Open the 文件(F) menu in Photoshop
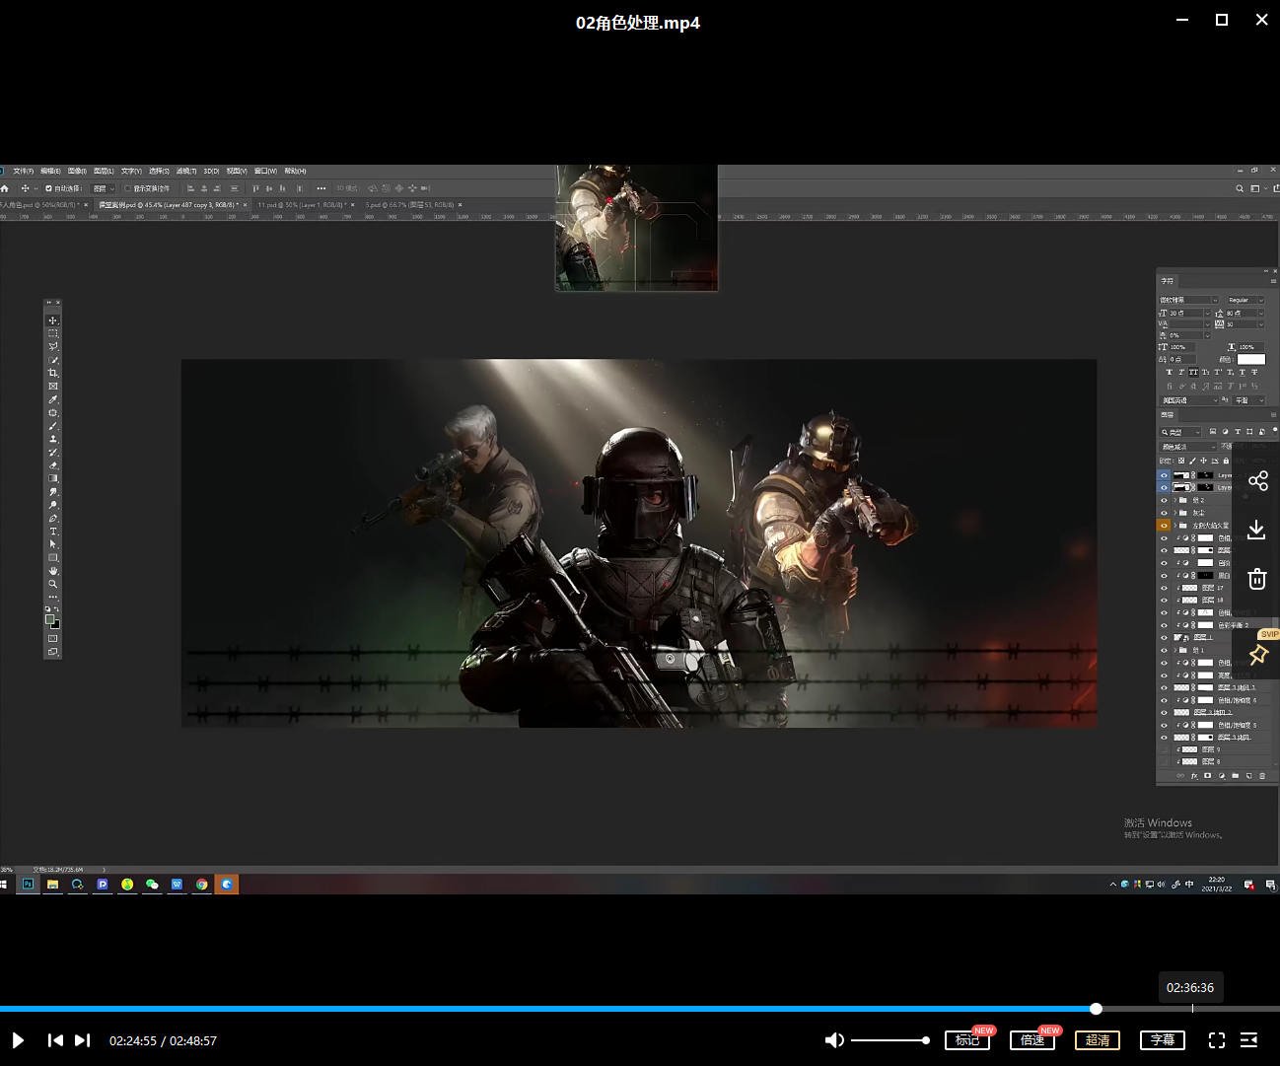Image resolution: width=1280 pixels, height=1066 pixels. coord(23,171)
